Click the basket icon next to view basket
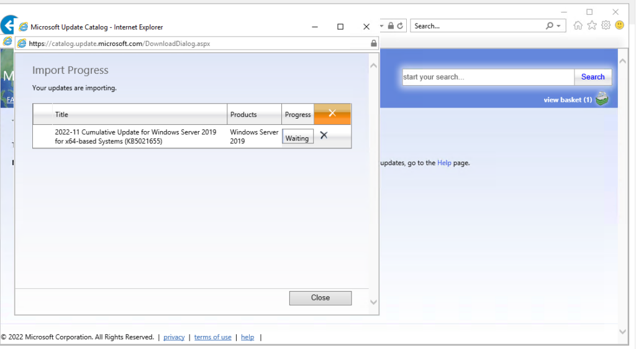The width and height of the screenshot is (636, 349). pos(602,99)
